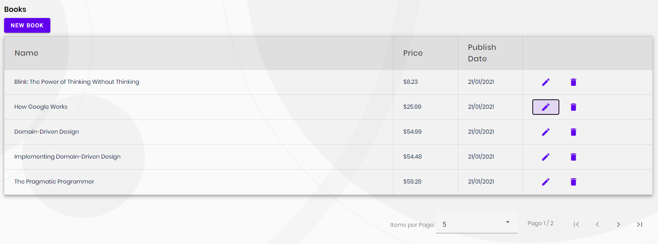658x244 pixels.
Task: Delete the Domain-Driven Design book
Action: tap(573, 132)
